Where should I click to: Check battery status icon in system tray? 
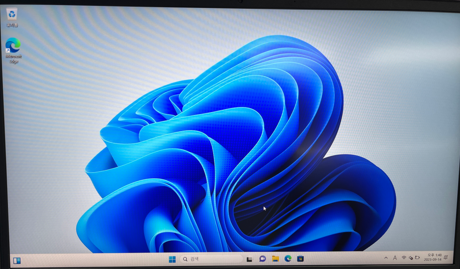tap(417, 257)
